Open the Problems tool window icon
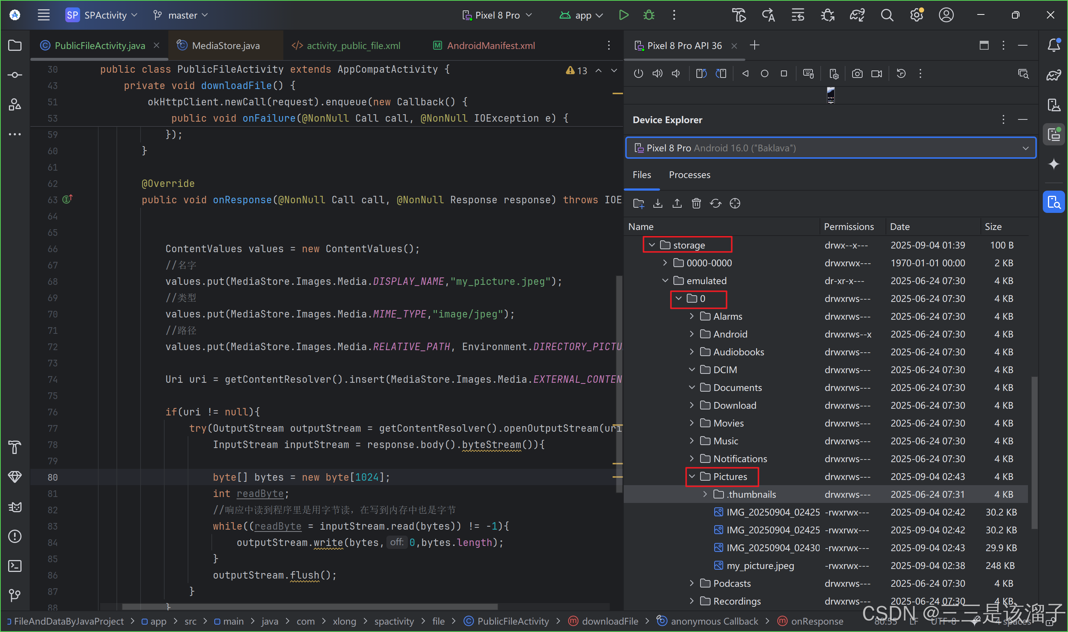The width and height of the screenshot is (1068, 632). click(15, 536)
